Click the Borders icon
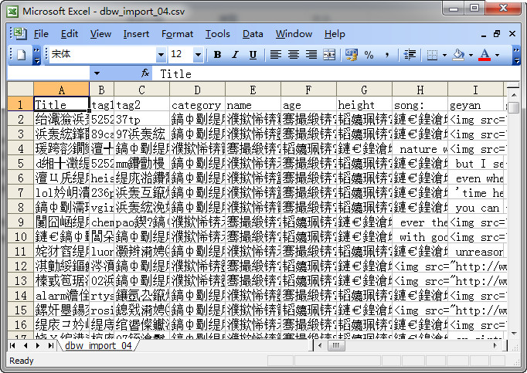Screen dimensions: 527x373 point(432,54)
